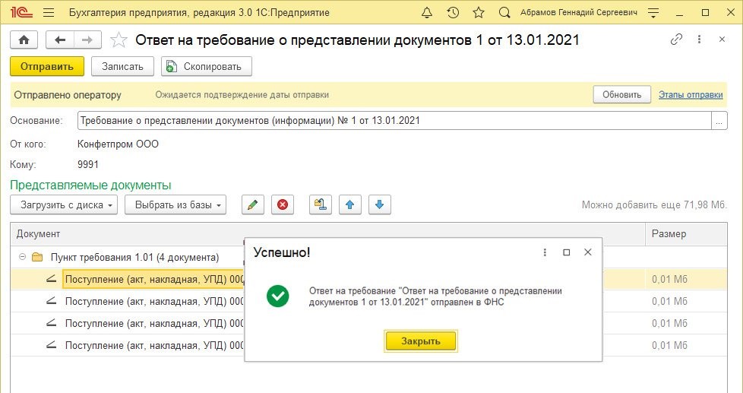Open the Выбрать из базы dropdown
The image size is (743, 393).
click(175, 204)
